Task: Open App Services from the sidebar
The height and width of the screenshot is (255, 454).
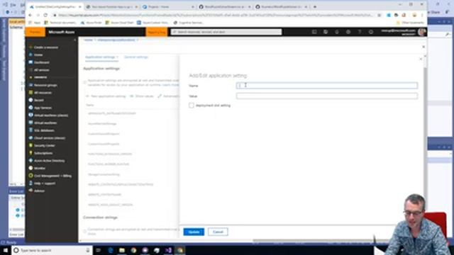Action: coord(40,108)
